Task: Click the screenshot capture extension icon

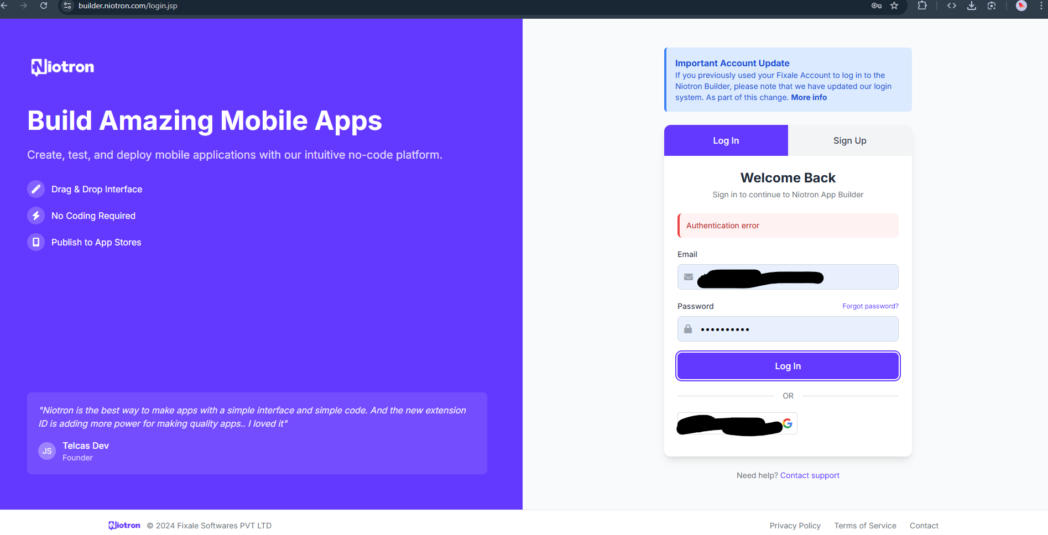Action: [992, 6]
